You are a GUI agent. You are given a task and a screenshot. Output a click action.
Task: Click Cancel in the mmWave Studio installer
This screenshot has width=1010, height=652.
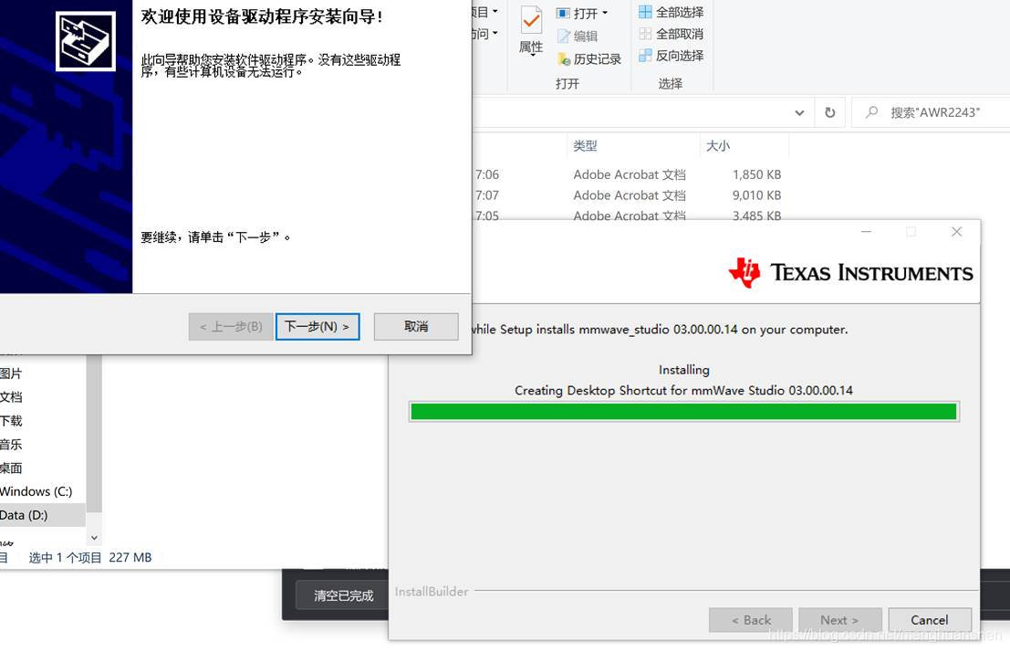click(930, 620)
